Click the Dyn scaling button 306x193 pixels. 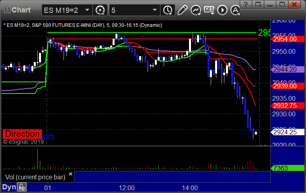coord(9,187)
